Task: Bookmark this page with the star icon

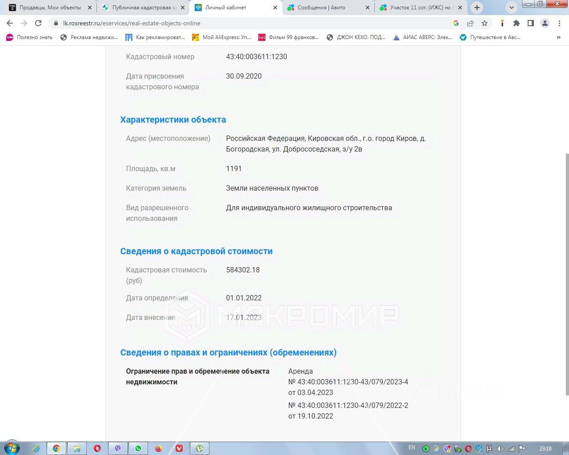Action: (485, 23)
